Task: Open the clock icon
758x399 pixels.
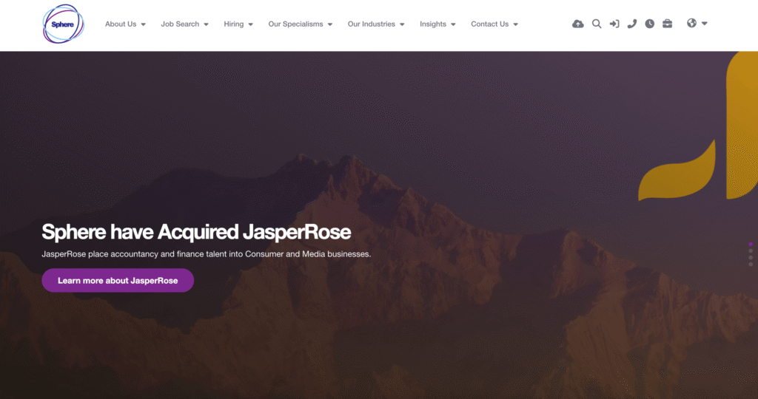Action: click(650, 24)
